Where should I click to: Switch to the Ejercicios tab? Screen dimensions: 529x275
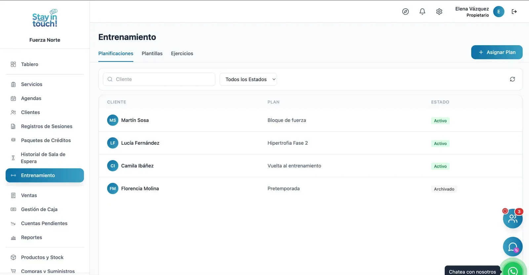coord(182,53)
